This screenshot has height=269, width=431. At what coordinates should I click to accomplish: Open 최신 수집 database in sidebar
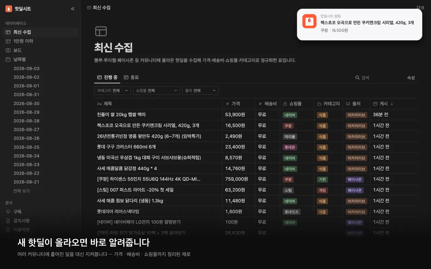point(40,32)
